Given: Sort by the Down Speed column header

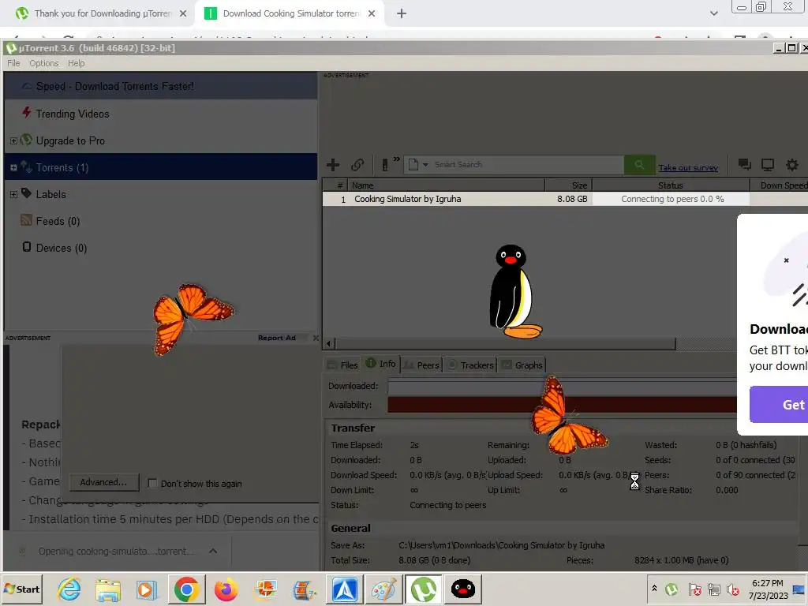Looking at the screenshot, I should click(x=779, y=185).
